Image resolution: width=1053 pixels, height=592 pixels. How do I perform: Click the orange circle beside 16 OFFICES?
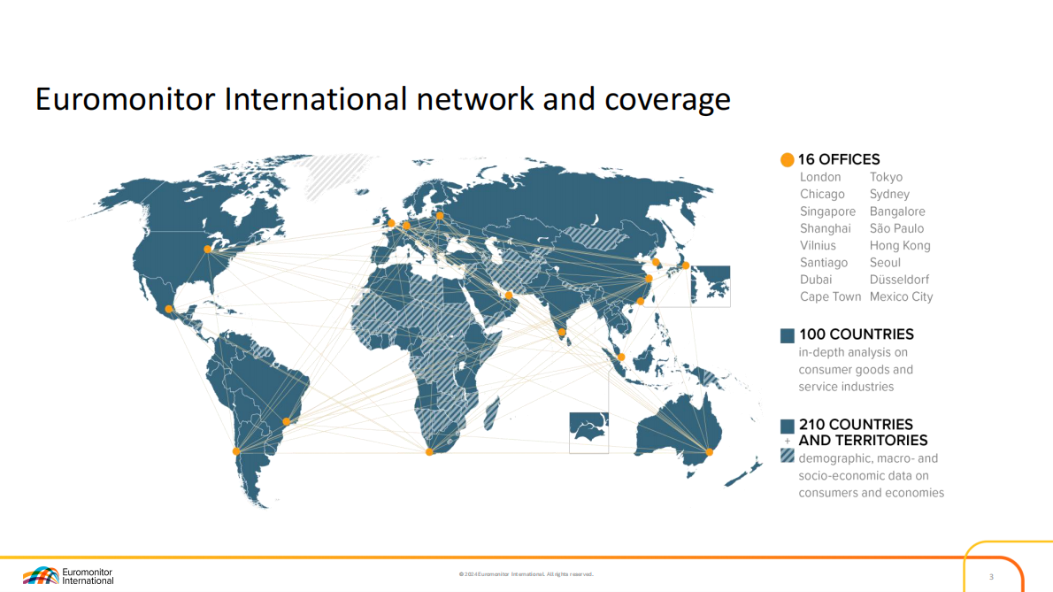coord(788,160)
